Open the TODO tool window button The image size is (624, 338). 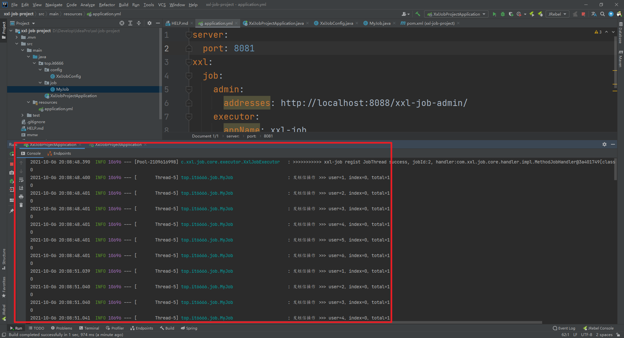[x=36, y=328]
